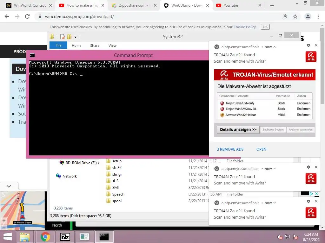Click Details anzeigen button in the notification
325x243 pixels.
point(238,129)
